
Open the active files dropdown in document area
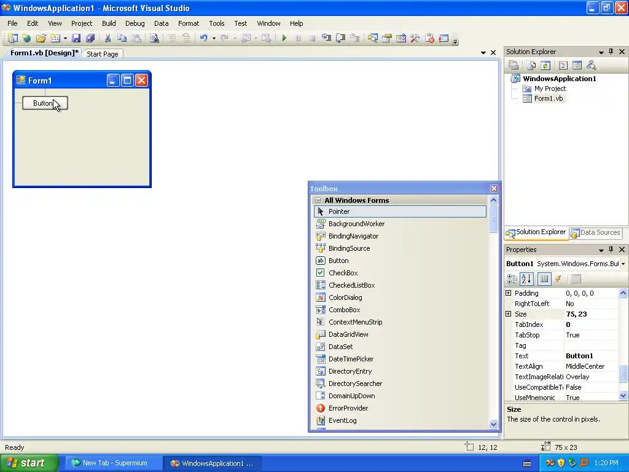pyautogui.click(x=483, y=53)
